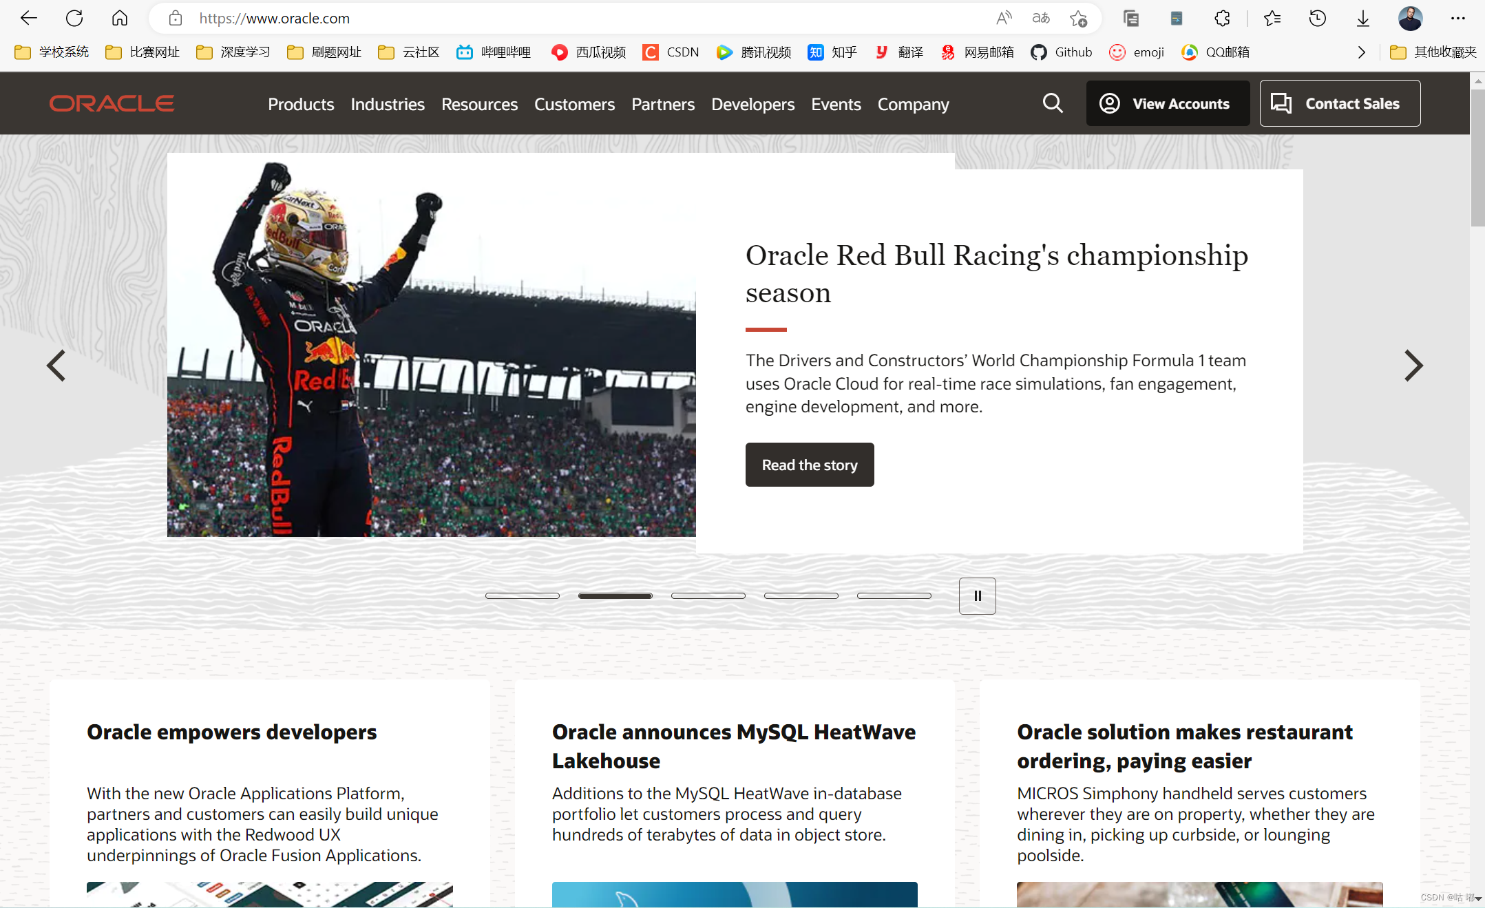Open the Company menu
Screen dimensions: 1485x908
pyautogui.click(x=913, y=104)
